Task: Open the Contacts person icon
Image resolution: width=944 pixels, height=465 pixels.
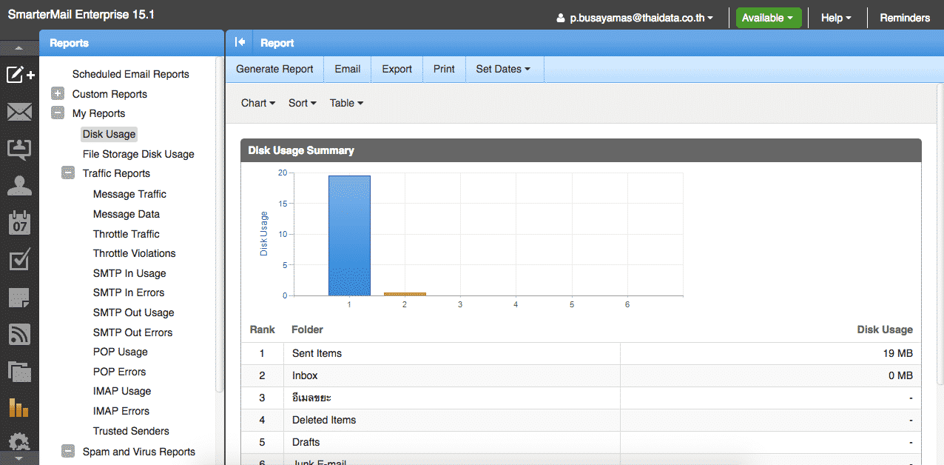Action: [19, 185]
